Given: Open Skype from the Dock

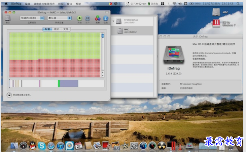Looking at the screenshot, I should (42, 146).
